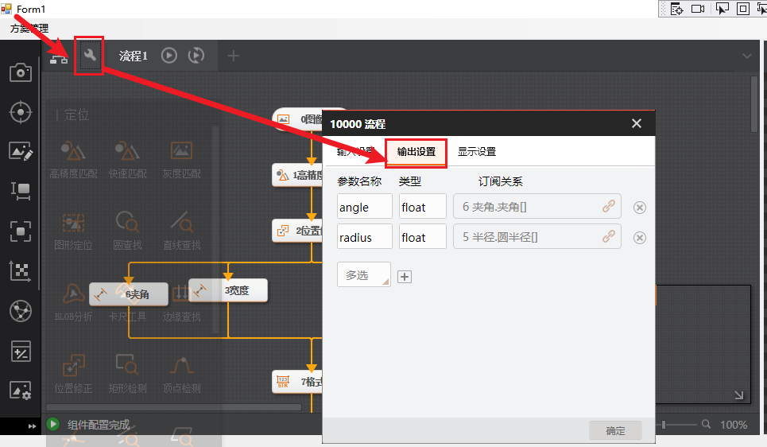The image size is (767, 447).
Task: Open the type dropdown for angle parameter
Action: point(422,207)
